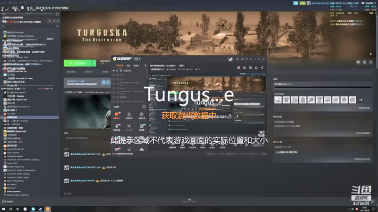This screenshot has width=378, height=212.
Task: Open the Douyu gift icon with red dot
Action: pyautogui.click(x=239, y=67)
